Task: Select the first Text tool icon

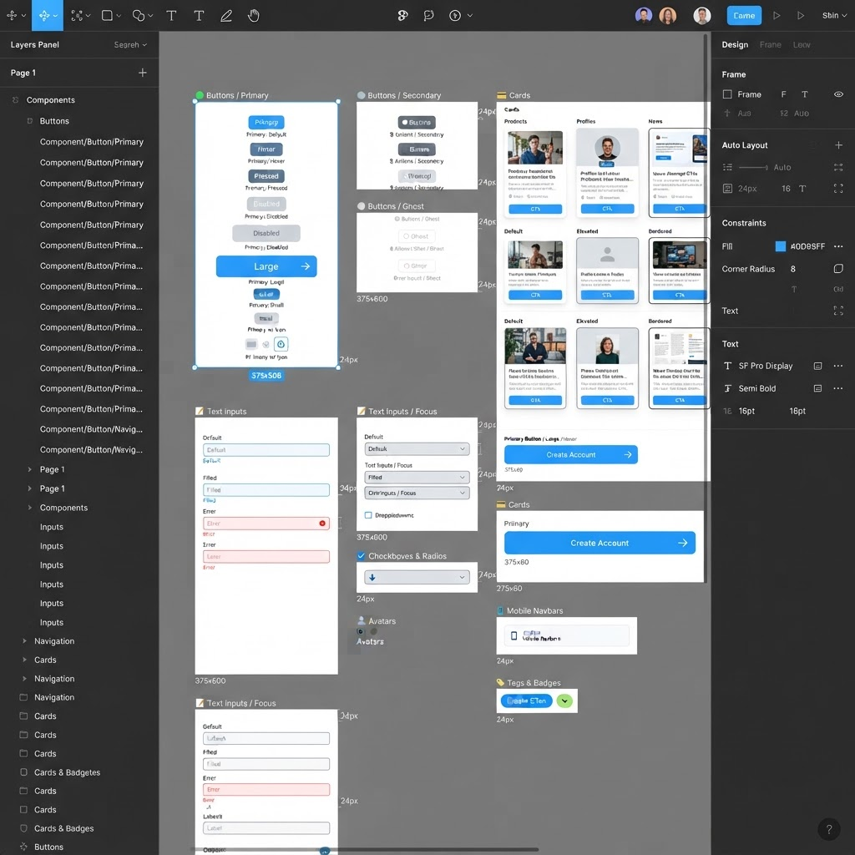Action: 171,16
